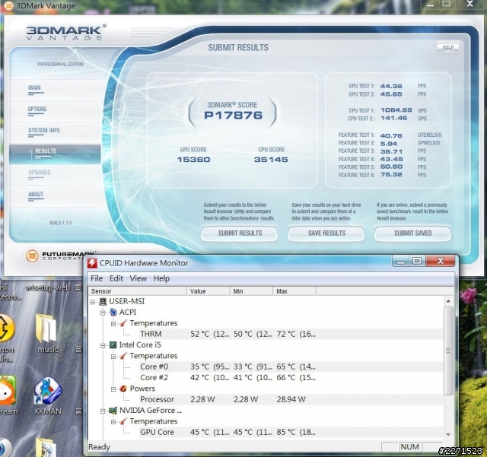This screenshot has height=457, width=487.
Task: Click GPU Test 1 value 44.36
Action: tap(391, 87)
